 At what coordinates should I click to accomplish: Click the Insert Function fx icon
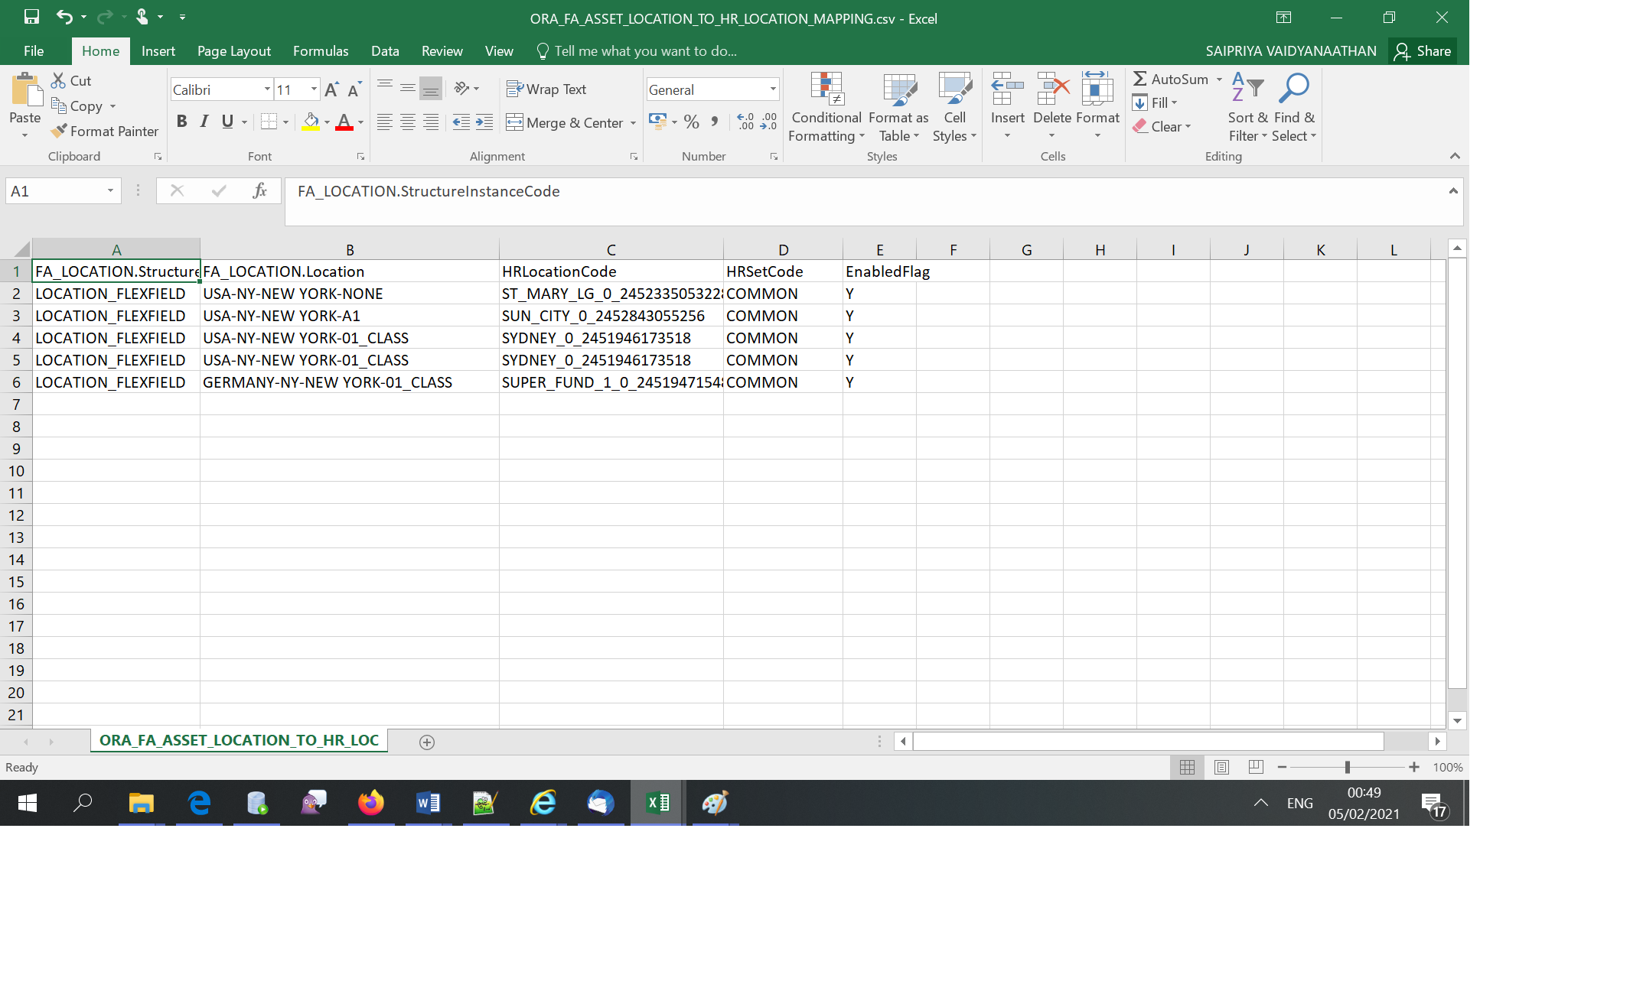coord(260,190)
